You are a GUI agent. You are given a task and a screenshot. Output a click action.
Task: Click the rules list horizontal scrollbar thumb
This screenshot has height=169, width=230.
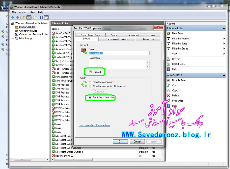coord(73,159)
